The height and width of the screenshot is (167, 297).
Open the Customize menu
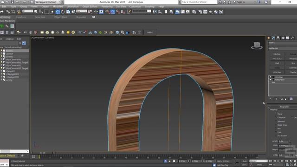click(x=135, y=6)
